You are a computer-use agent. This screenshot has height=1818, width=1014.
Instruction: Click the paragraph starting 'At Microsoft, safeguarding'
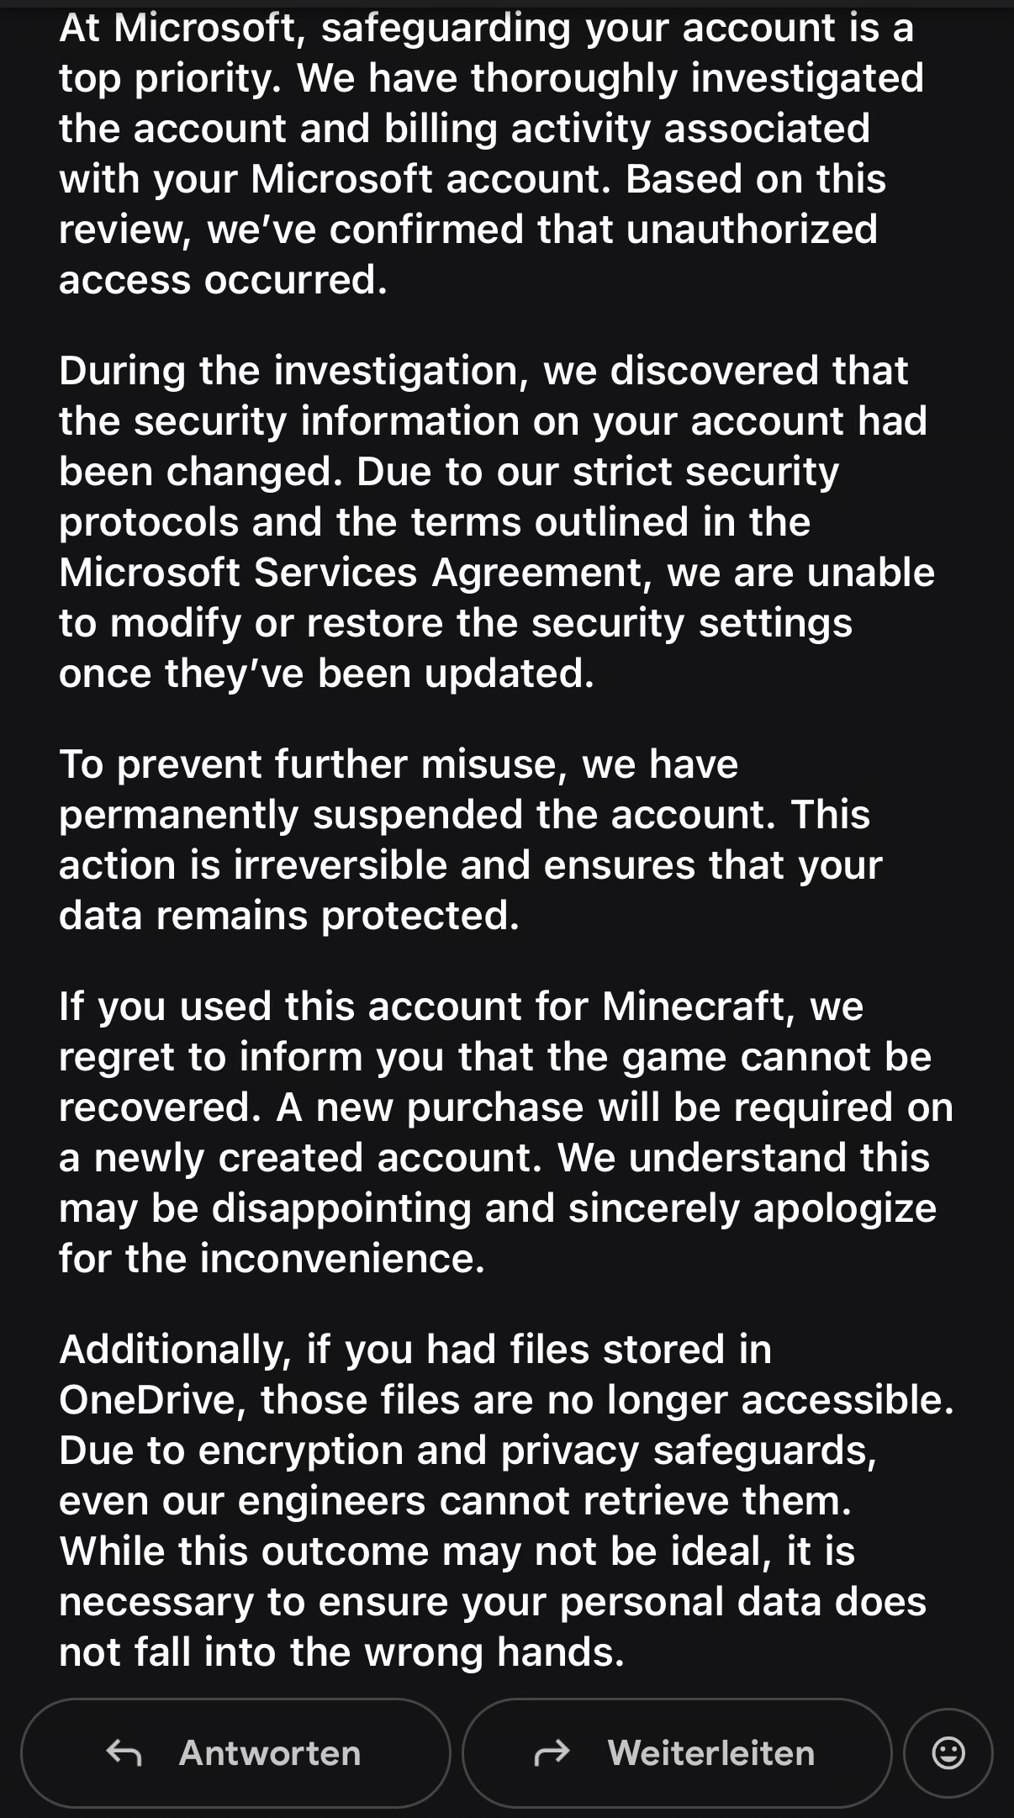(x=492, y=153)
